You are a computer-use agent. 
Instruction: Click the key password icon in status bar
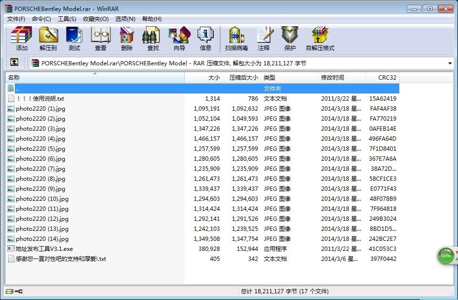pos(19,291)
